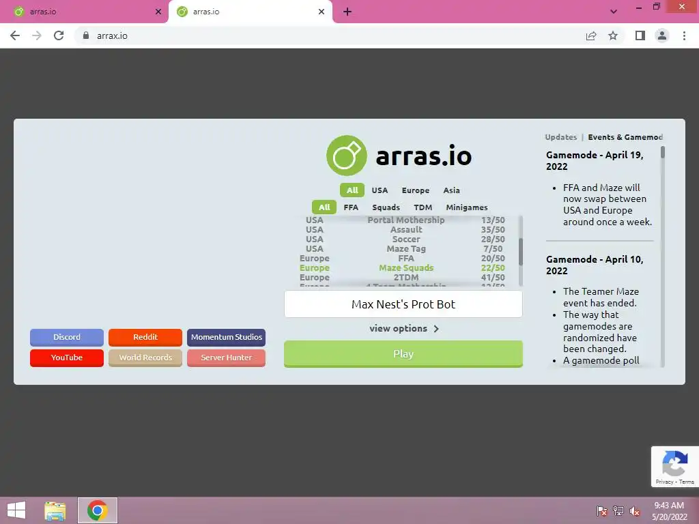Screen dimensions: 699x524
Task: Expand view options
Action: click(404, 329)
